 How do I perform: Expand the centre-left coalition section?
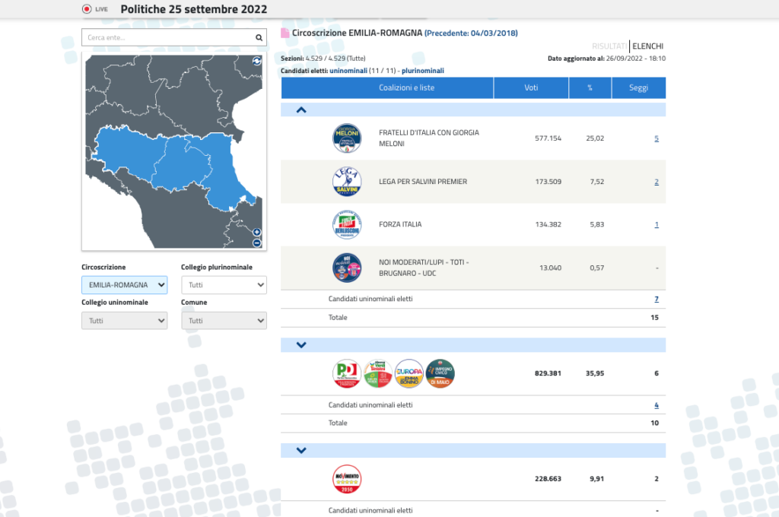pyautogui.click(x=301, y=344)
